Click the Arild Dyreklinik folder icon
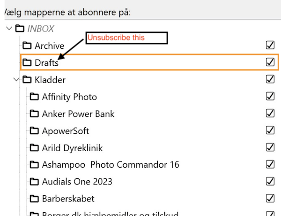The width and height of the screenshot is (281, 223). pyautogui.click(x=34, y=148)
